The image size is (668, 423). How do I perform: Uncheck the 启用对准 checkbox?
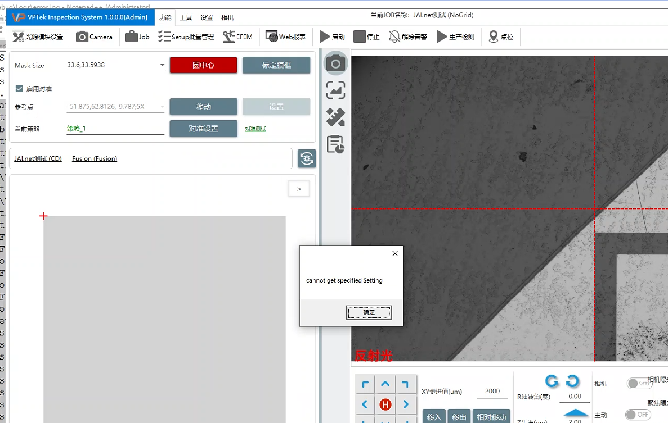[20, 89]
